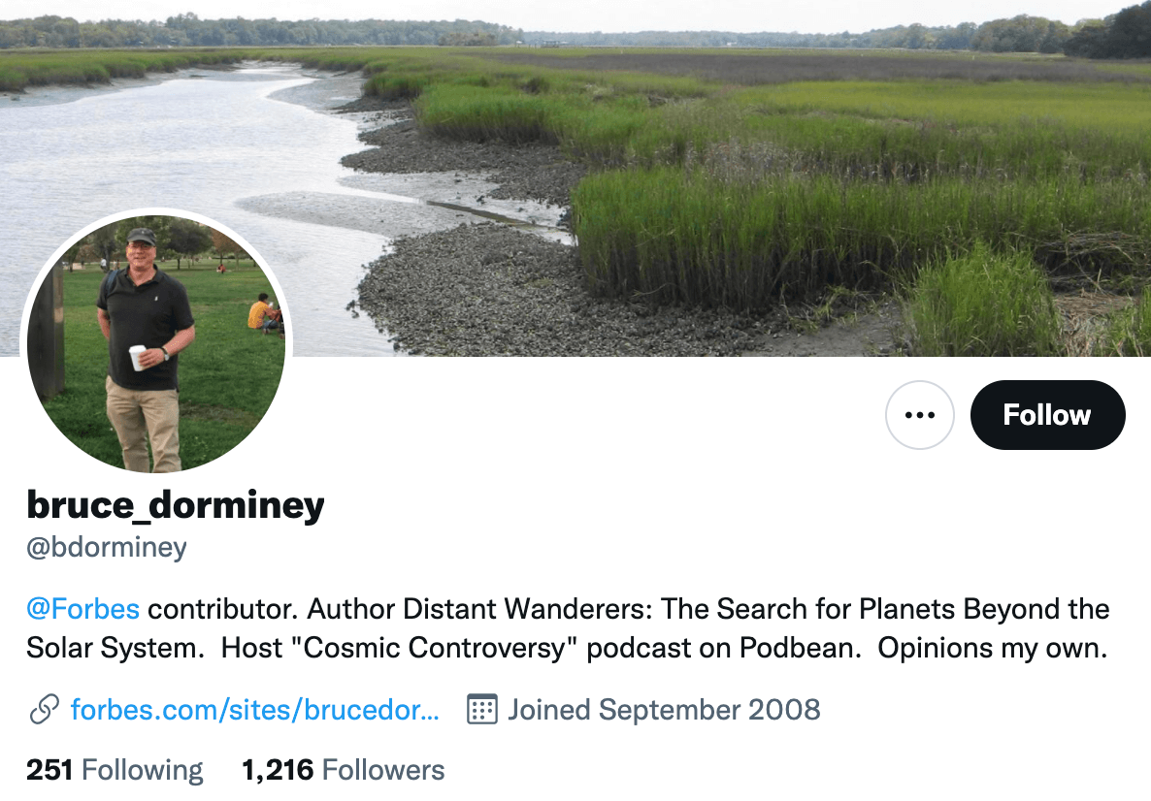Click the coffee cup in profile photo
The image size is (1151, 801).
[x=137, y=357]
